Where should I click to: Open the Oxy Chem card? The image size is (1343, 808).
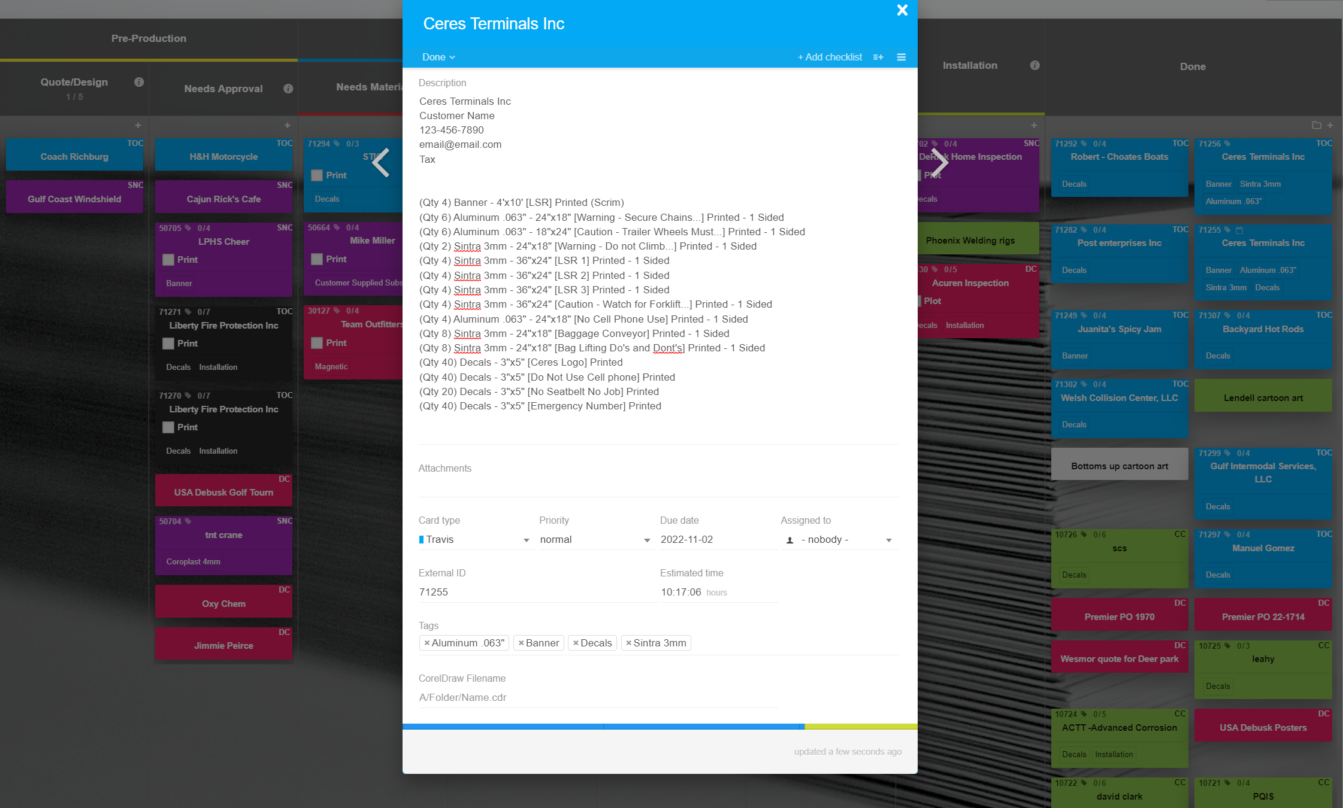coord(223,602)
